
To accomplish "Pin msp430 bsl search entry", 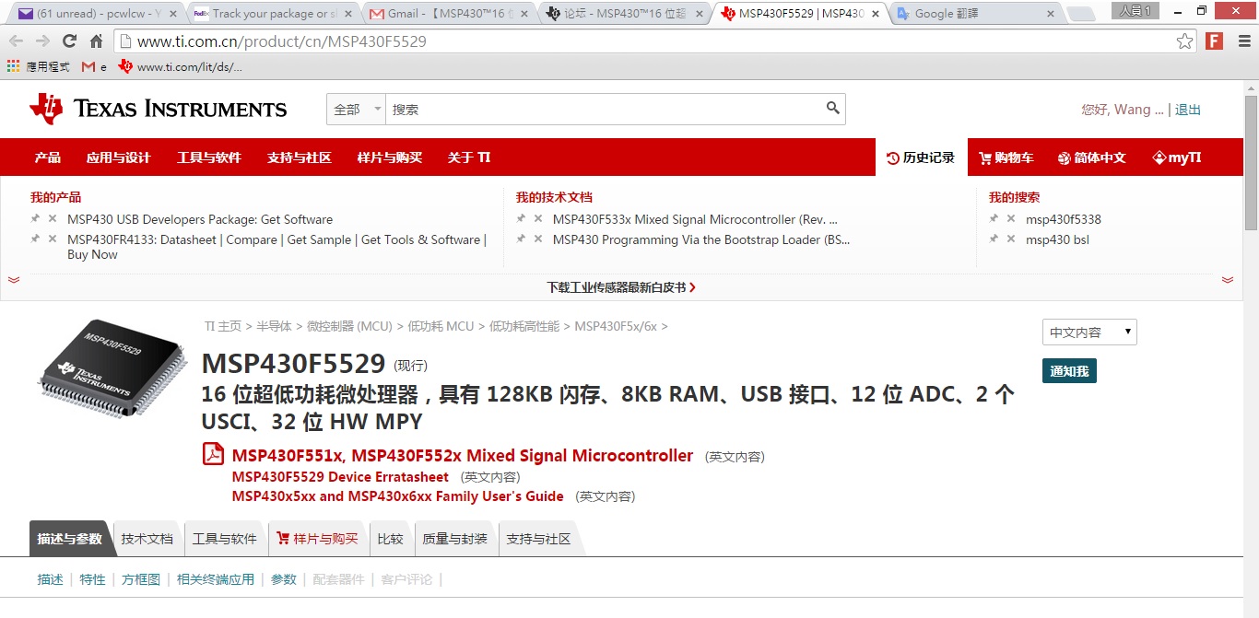I will tap(994, 239).
